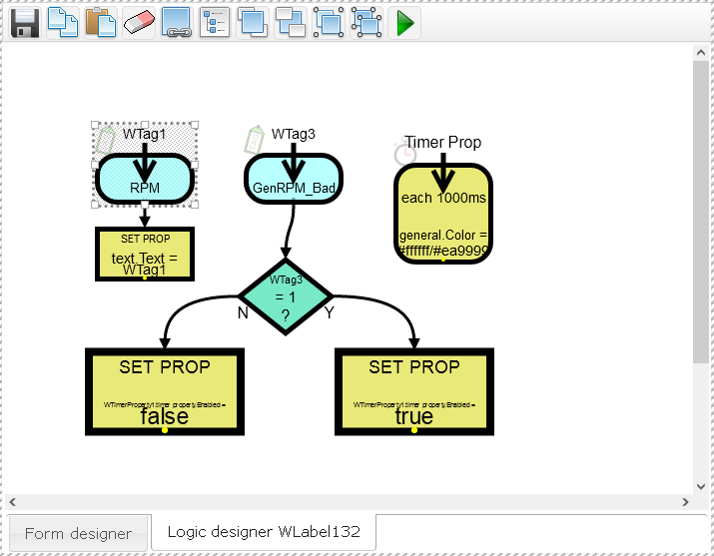Select the RPM tag node
The width and height of the screenshot is (714, 556).
pos(145,180)
